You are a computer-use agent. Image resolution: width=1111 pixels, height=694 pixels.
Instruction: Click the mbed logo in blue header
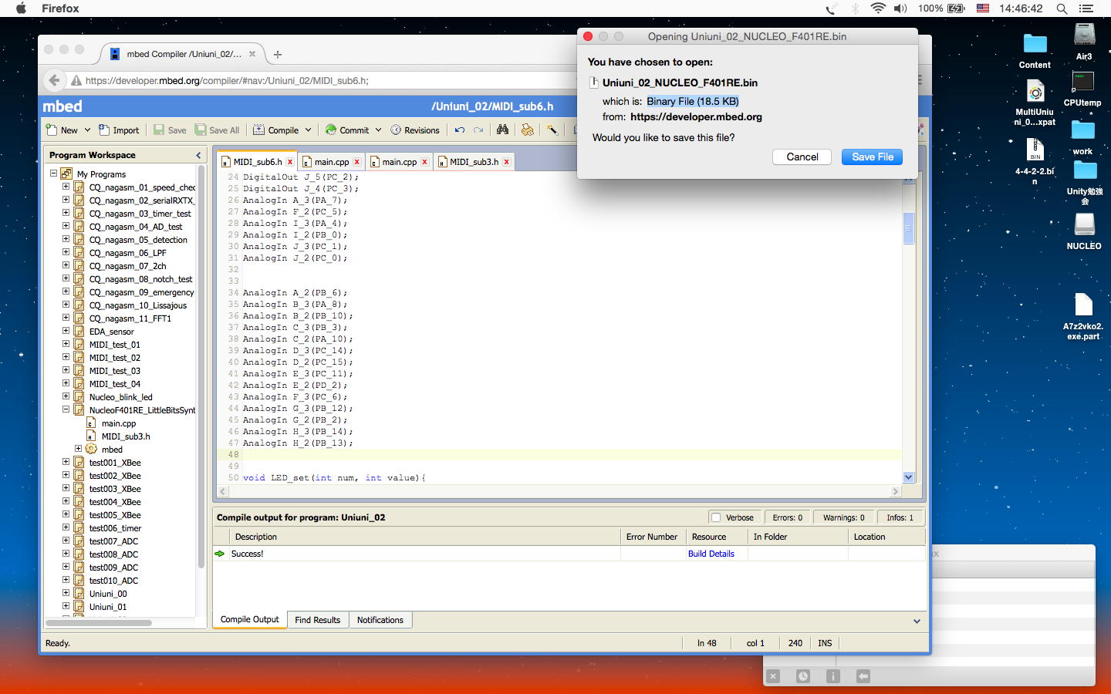click(62, 106)
